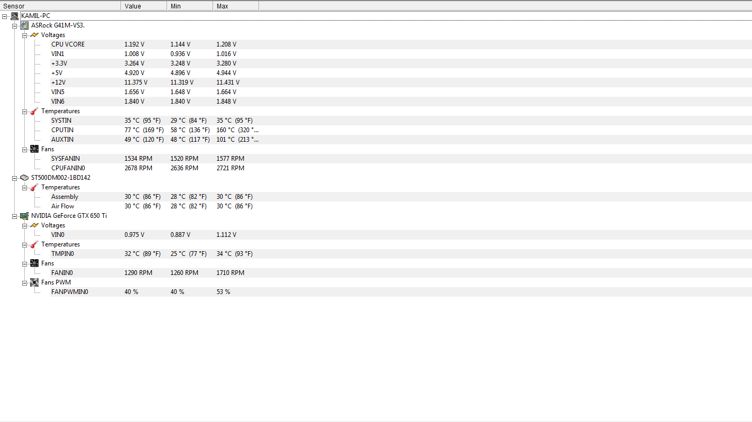Image resolution: width=752 pixels, height=422 pixels.
Task: Select the CPUTIN temperature row
Action: (x=401, y=130)
